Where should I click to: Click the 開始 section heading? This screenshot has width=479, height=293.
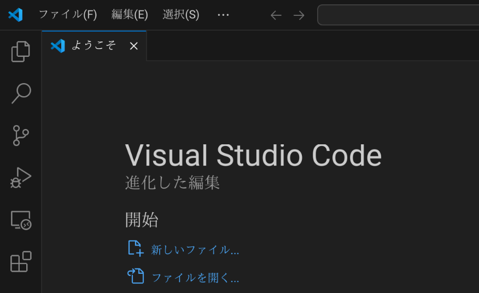coord(142,220)
